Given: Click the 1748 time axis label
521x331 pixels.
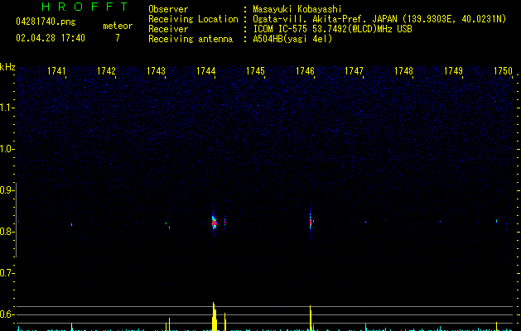Looking at the screenshot, I should [403, 71].
